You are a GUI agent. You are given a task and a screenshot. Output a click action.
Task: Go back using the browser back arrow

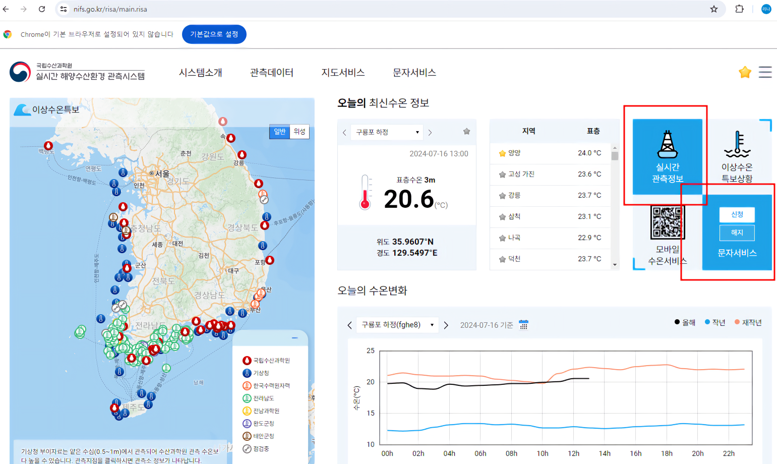click(x=6, y=9)
